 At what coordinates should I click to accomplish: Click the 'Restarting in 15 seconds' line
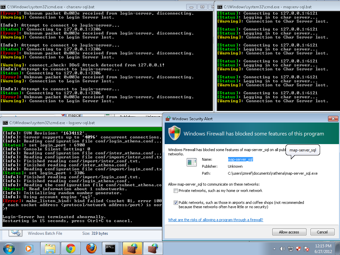[x=67, y=221]
